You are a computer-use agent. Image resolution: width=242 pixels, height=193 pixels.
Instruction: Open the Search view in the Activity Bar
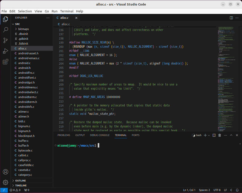pos(5,30)
